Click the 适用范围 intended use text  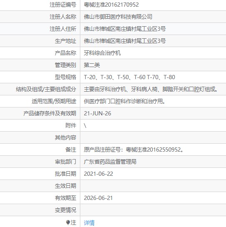click(x=124, y=101)
